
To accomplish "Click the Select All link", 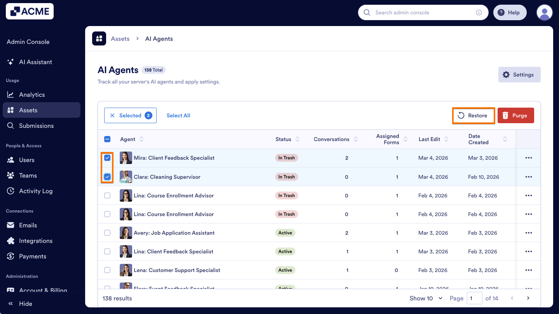I will tap(178, 115).
